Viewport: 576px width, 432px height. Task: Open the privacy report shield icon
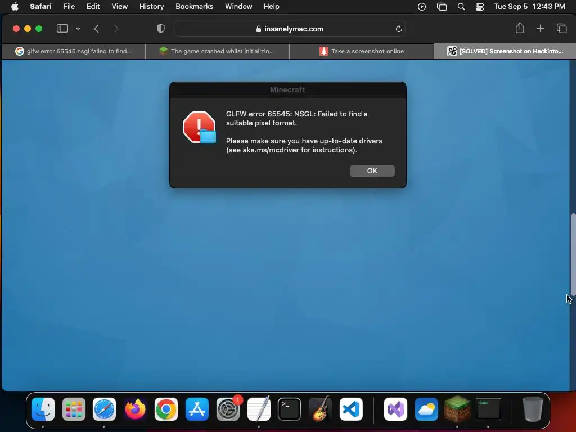click(x=160, y=29)
